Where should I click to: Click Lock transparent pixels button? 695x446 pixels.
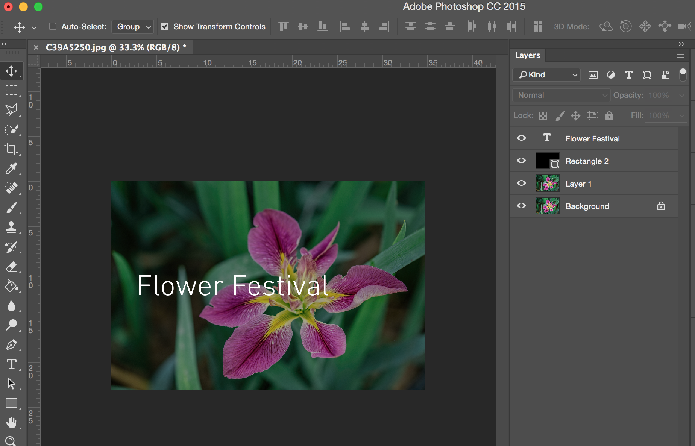(x=543, y=116)
